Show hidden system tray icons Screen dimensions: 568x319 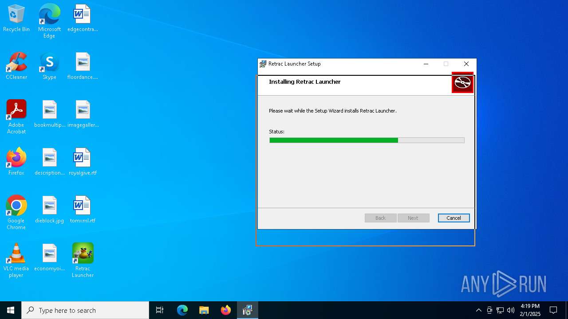478,310
